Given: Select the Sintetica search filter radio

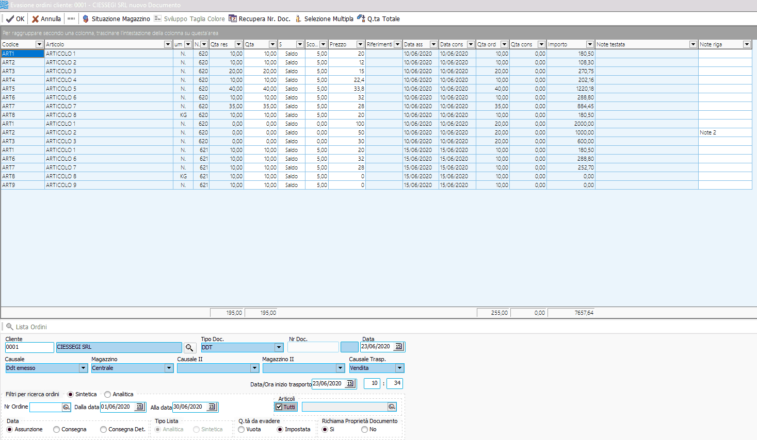Looking at the screenshot, I should pos(71,394).
